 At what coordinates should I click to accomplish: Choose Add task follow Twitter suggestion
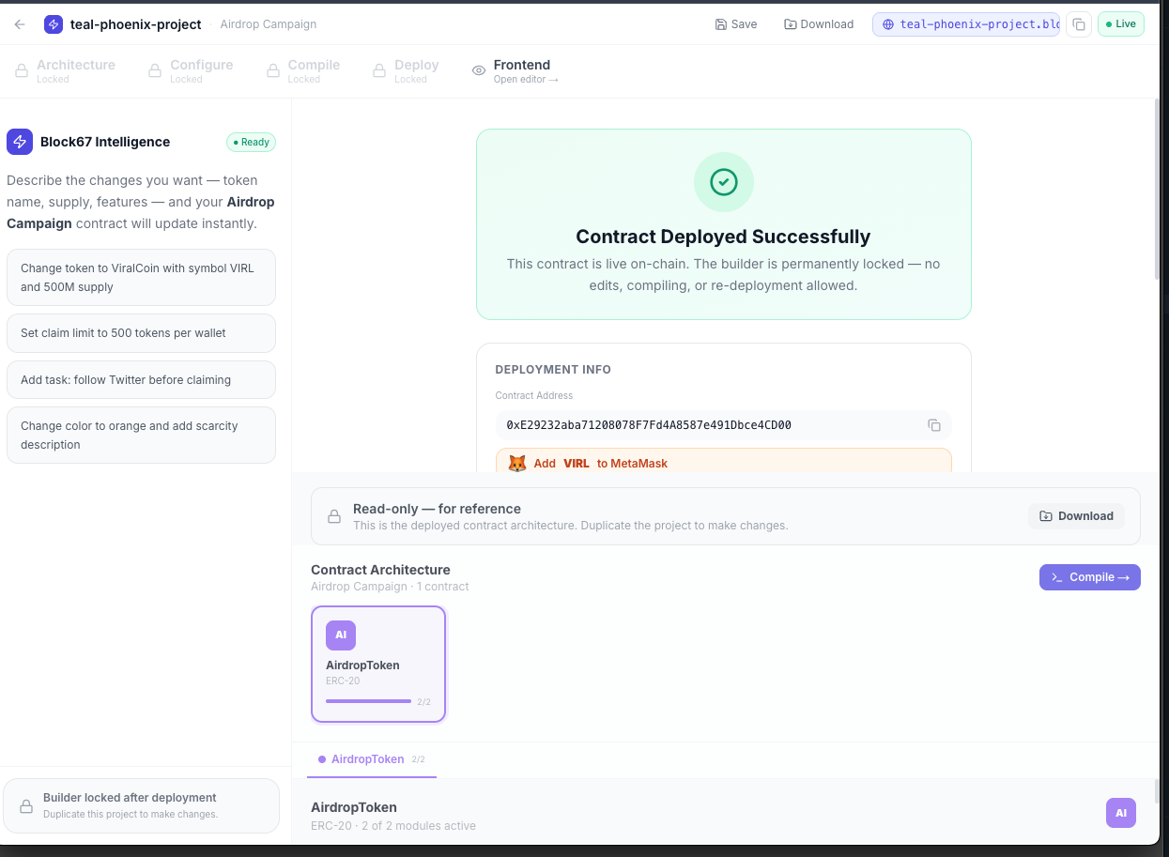pyautogui.click(x=141, y=380)
